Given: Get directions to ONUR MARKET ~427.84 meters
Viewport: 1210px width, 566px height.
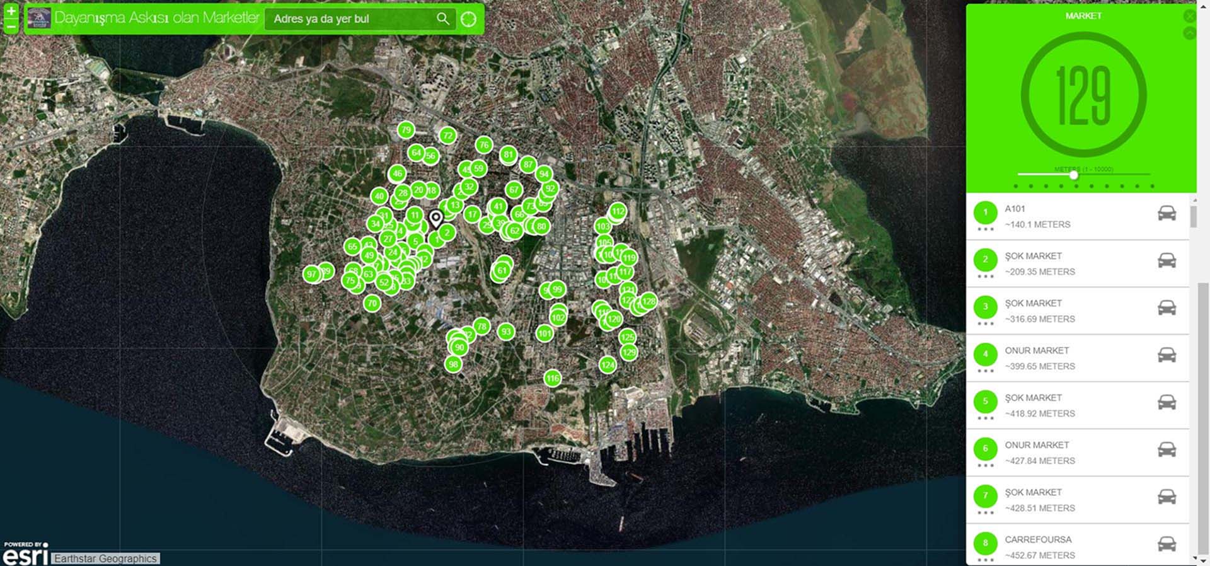Looking at the screenshot, I should click(x=1167, y=449).
